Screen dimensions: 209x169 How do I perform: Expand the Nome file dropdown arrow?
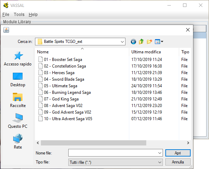coord(160,153)
